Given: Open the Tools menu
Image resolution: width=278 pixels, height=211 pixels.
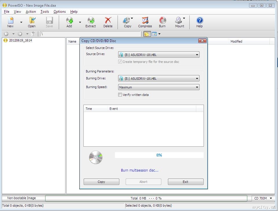Looking at the screenshot, I should [x=45, y=12].
